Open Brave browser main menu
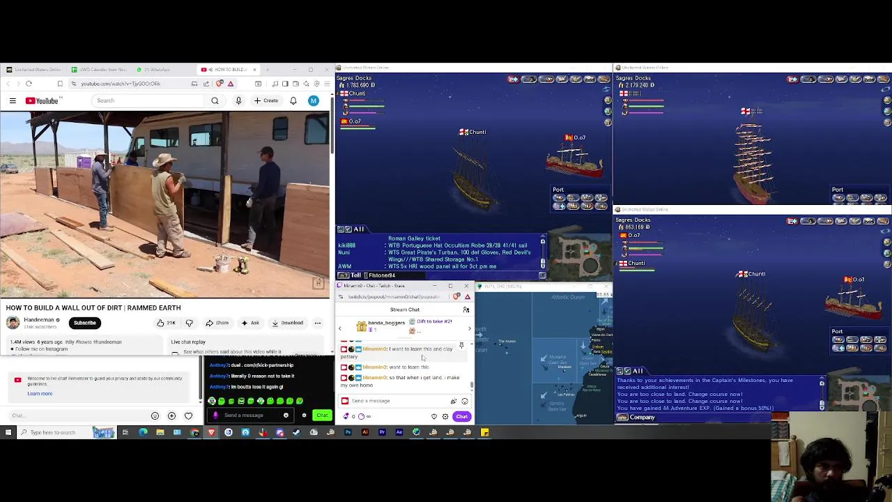The width and height of the screenshot is (892, 502). click(325, 84)
